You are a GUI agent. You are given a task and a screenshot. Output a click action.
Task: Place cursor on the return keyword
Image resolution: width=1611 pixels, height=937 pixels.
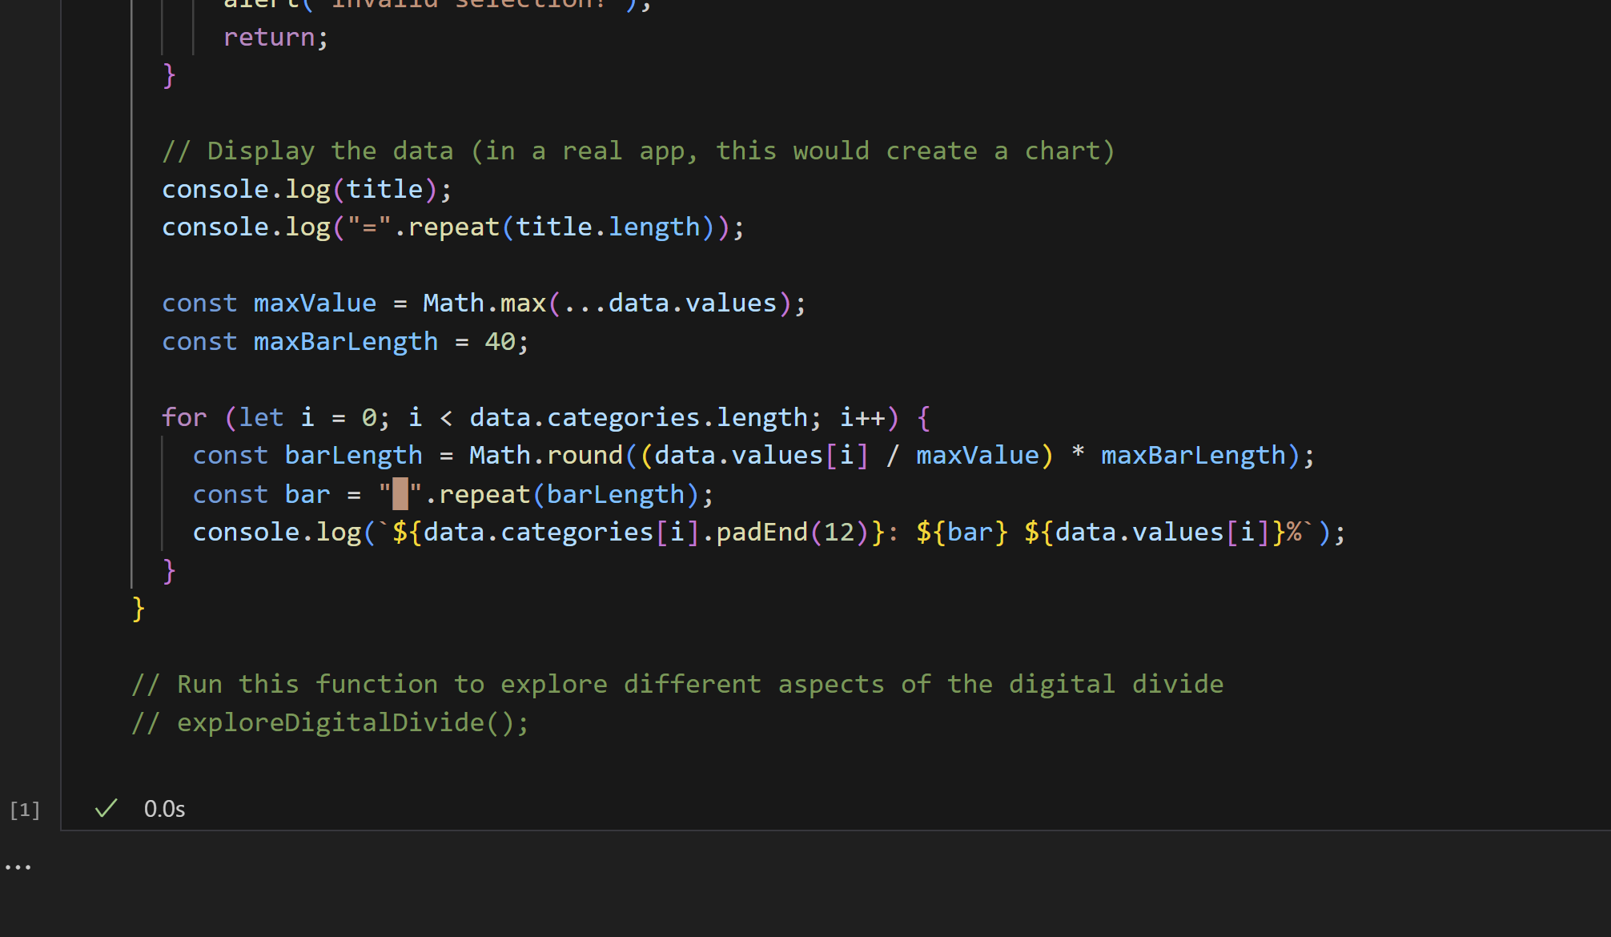point(268,38)
